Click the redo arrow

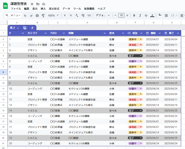(x=31, y=15)
